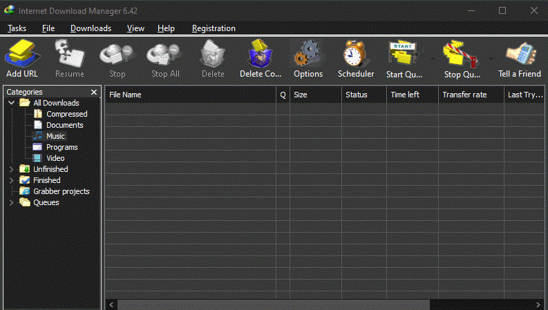The height and width of the screenshot is (310, 548).
Task: Sort by Status column header
Action: 363,95
